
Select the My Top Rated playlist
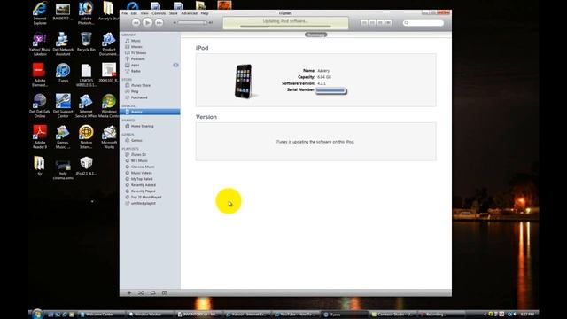tap(142, 179)
